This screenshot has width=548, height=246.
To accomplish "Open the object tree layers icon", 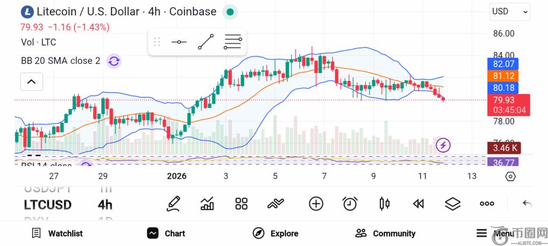I will coord(453,203).
